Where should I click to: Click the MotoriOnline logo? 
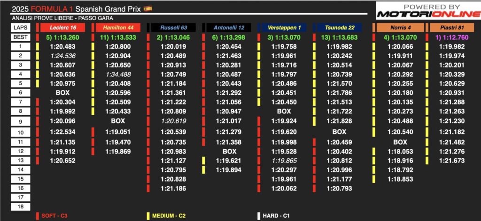(428, 11)
